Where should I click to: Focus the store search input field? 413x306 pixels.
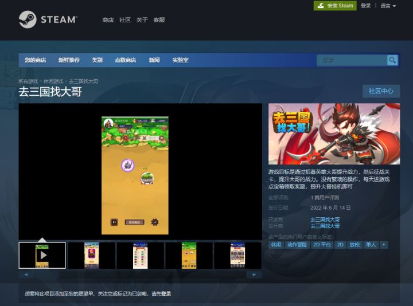[352, 61]
